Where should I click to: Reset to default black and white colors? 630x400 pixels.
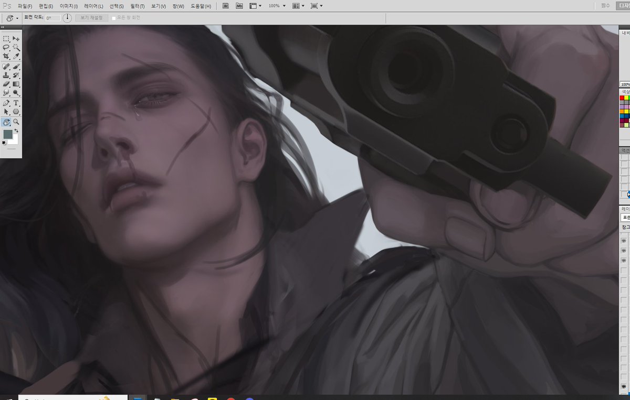point(4,142)
